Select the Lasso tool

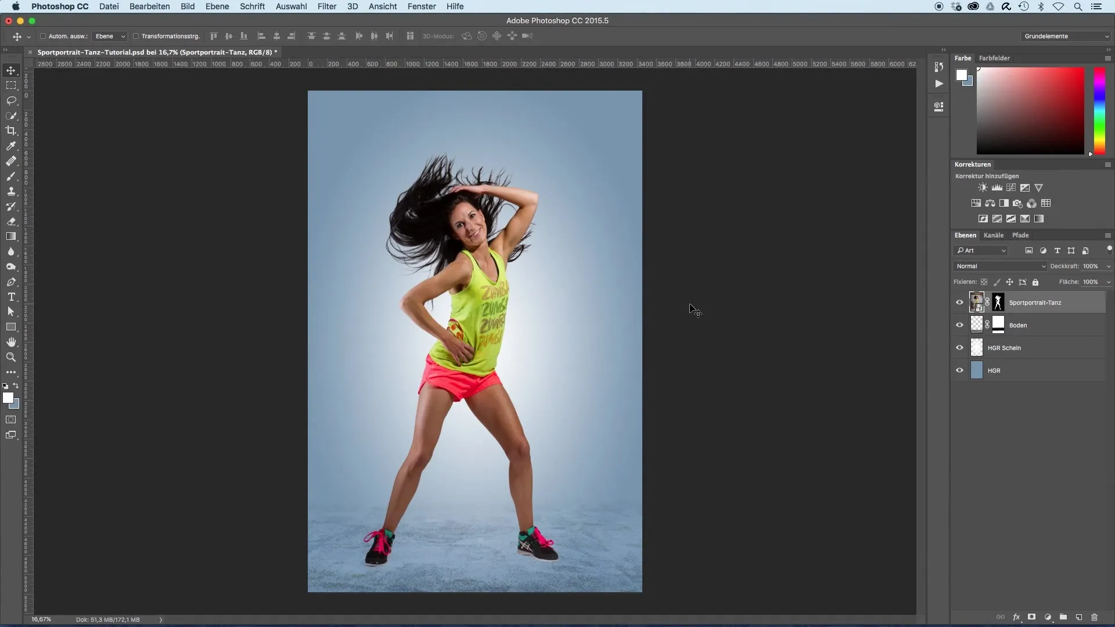(11, 100)
